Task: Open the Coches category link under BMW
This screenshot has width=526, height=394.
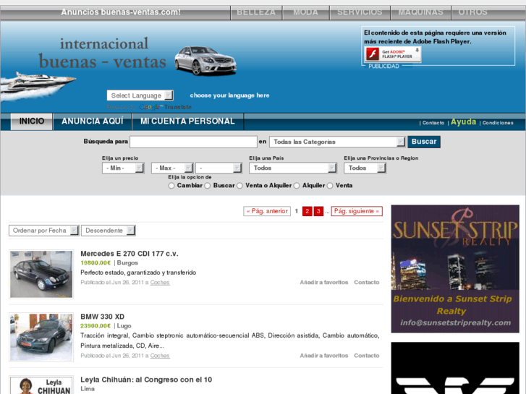Action: 160,356
